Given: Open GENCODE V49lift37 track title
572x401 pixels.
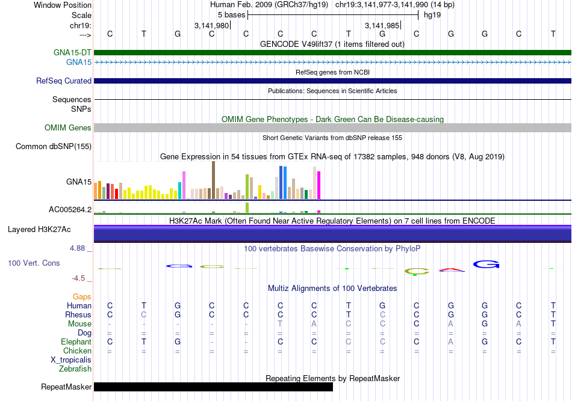Looking at the screenshot, I should point(332,44).
